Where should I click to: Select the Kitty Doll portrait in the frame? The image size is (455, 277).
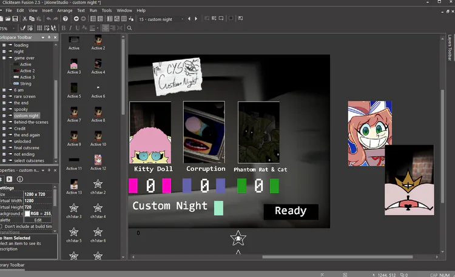point(150,132)
